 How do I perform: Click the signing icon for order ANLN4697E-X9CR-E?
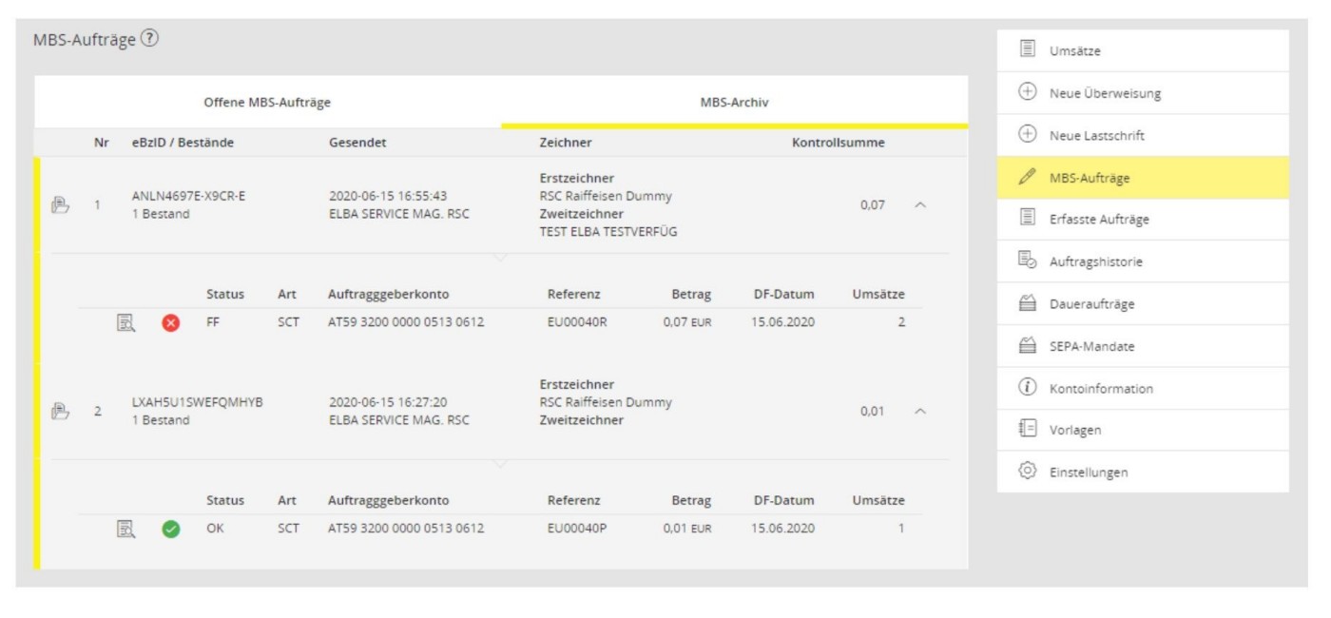(59, 205)
